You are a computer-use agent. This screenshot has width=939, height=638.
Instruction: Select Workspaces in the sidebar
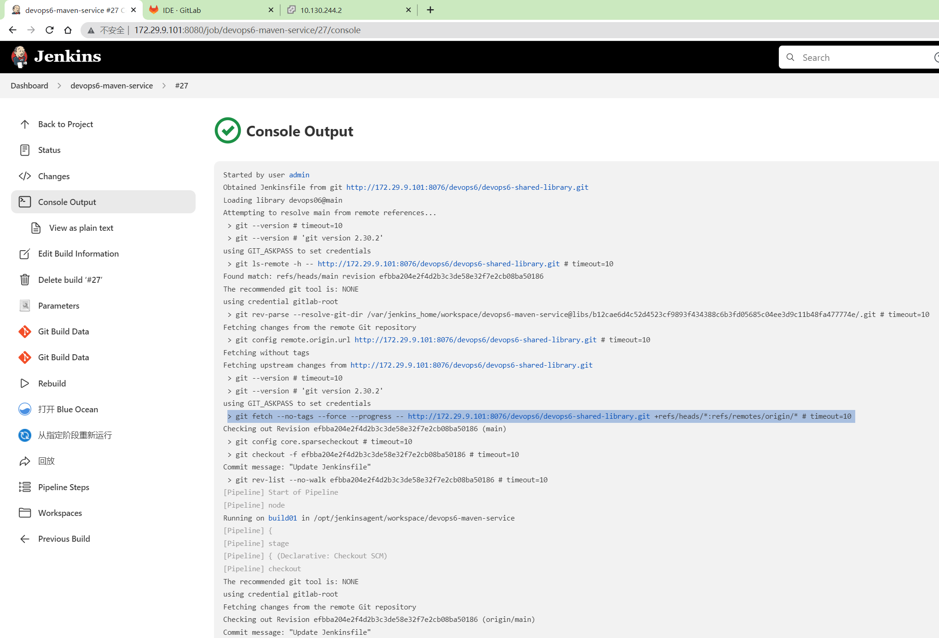click(103, 513)
